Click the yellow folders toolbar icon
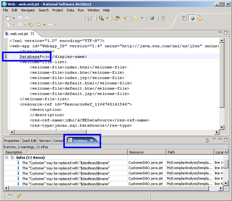 click(x=136, y=18)
